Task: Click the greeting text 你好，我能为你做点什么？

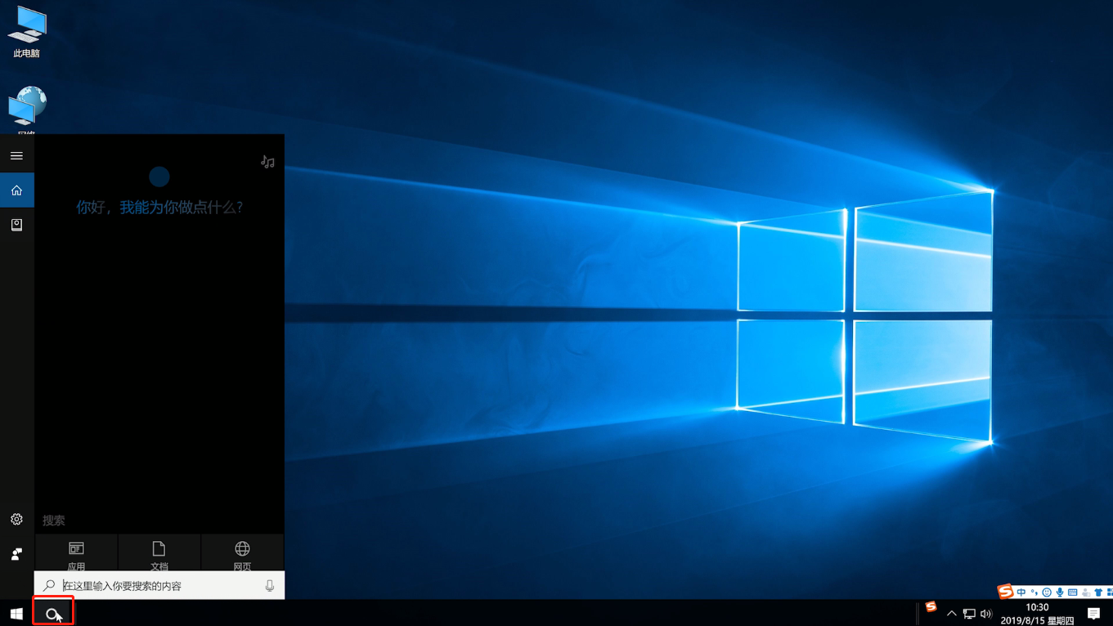Action: pos(159,208)
